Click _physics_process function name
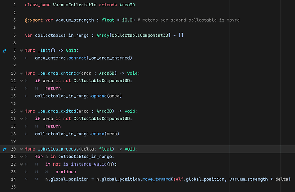295x192 pixels. coord(58,149)
